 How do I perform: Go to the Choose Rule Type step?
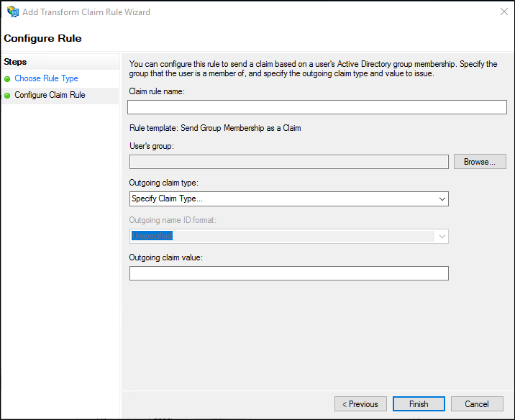coord(46,78)
